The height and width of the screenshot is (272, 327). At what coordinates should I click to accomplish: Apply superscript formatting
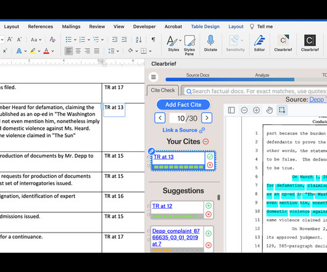[x=5, y=50]
